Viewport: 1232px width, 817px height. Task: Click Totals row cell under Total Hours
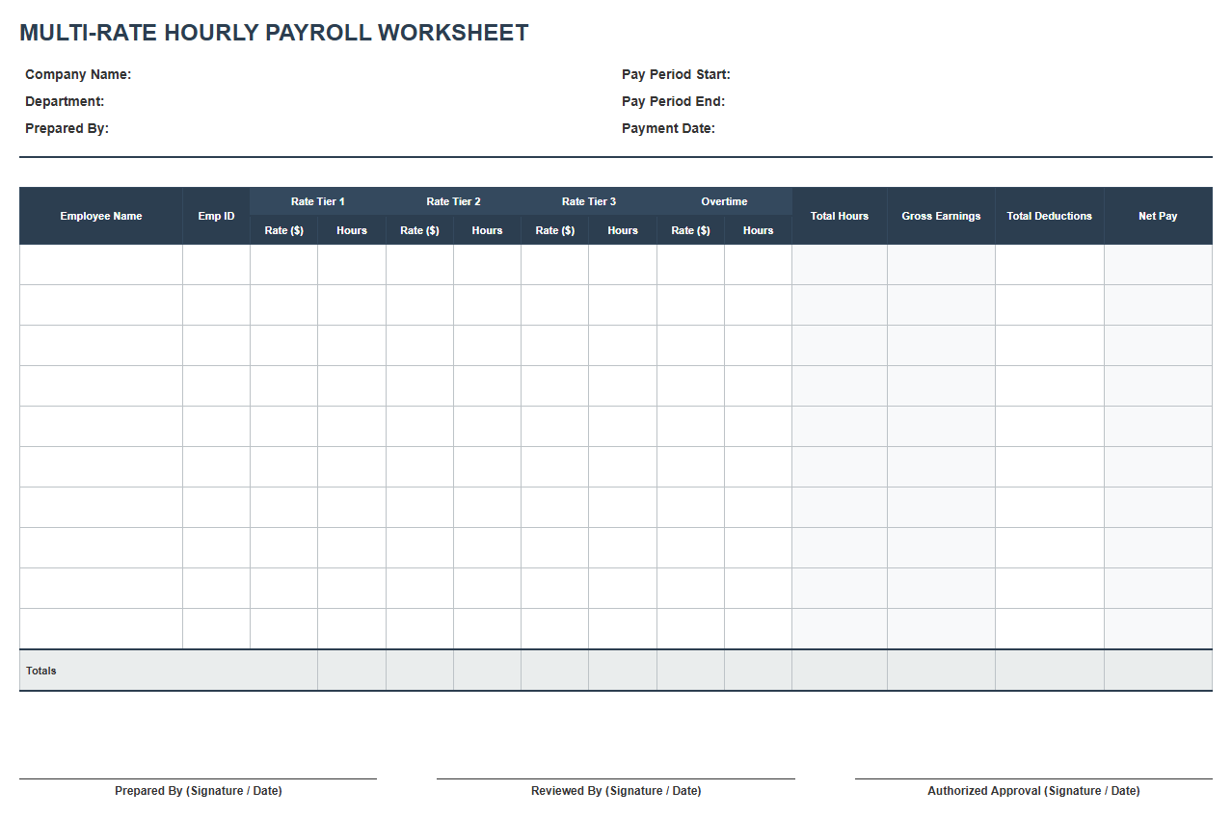pyautogui.click(x=840, y=671)
